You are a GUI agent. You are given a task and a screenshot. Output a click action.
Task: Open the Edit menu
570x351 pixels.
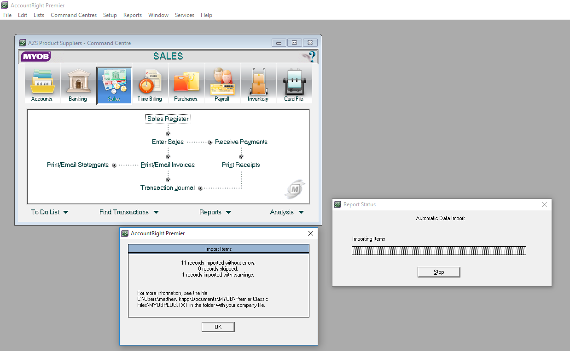23,15
